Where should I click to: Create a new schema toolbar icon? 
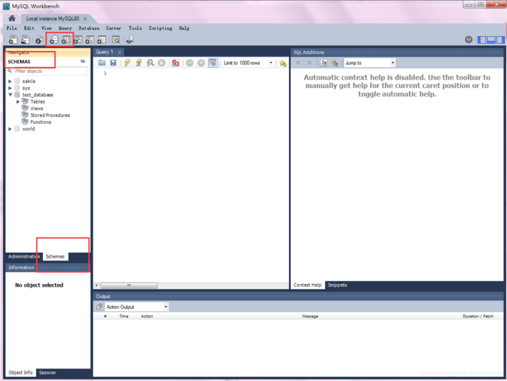(x=53, y=39)
